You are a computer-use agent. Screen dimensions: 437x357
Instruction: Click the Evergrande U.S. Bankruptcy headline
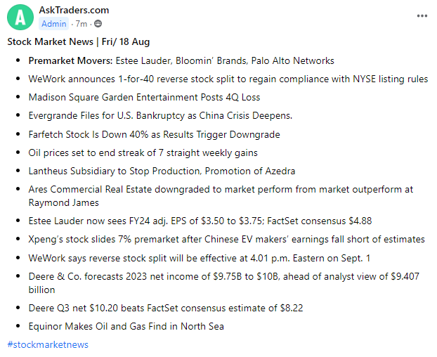tap(160, 115)
